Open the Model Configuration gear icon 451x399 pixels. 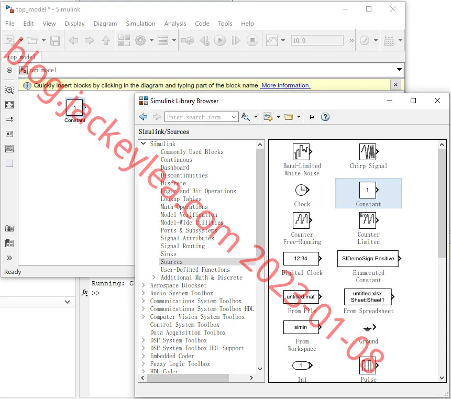point(140,40)
